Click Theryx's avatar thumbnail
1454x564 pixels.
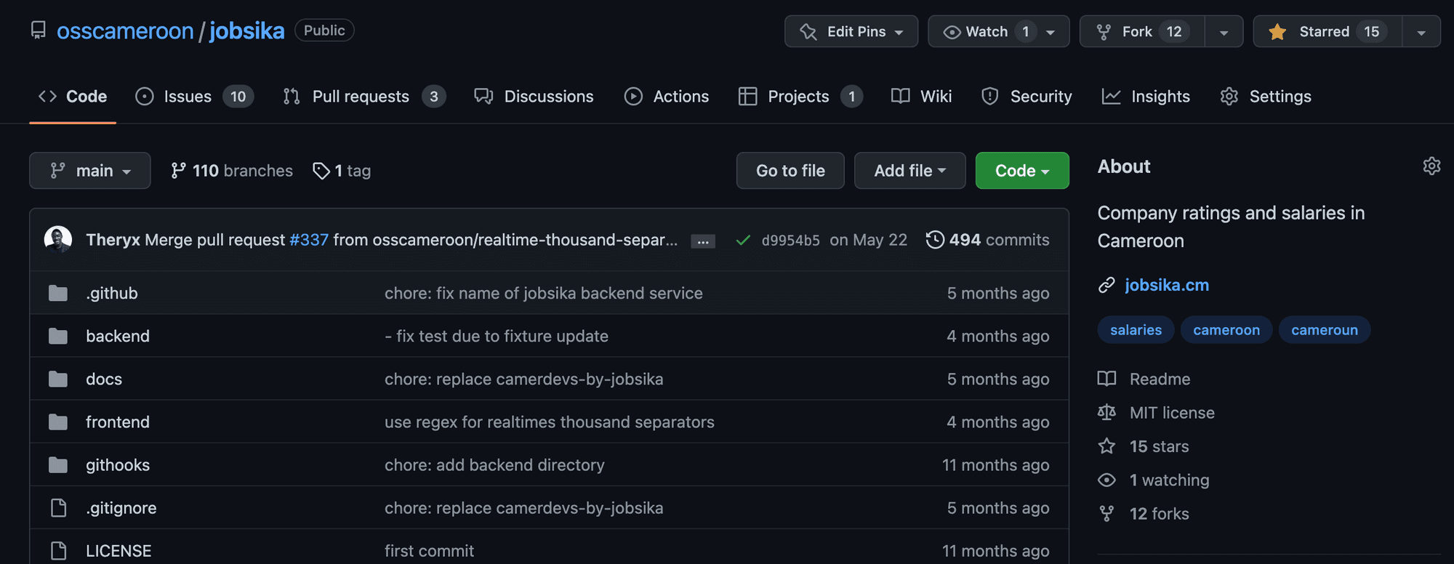(x=58, y=240)
